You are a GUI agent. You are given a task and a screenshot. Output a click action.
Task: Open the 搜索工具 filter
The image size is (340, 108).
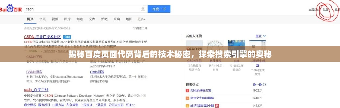tap(140, 28)
